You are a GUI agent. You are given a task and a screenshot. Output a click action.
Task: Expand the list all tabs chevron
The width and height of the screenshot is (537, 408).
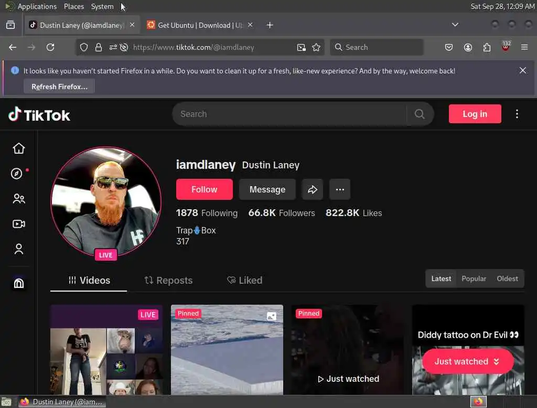(x=455, y=25)
